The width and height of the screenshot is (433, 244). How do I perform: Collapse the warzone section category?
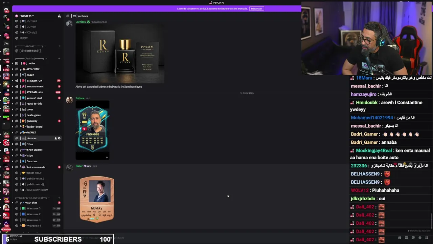(x=32, y=198)
